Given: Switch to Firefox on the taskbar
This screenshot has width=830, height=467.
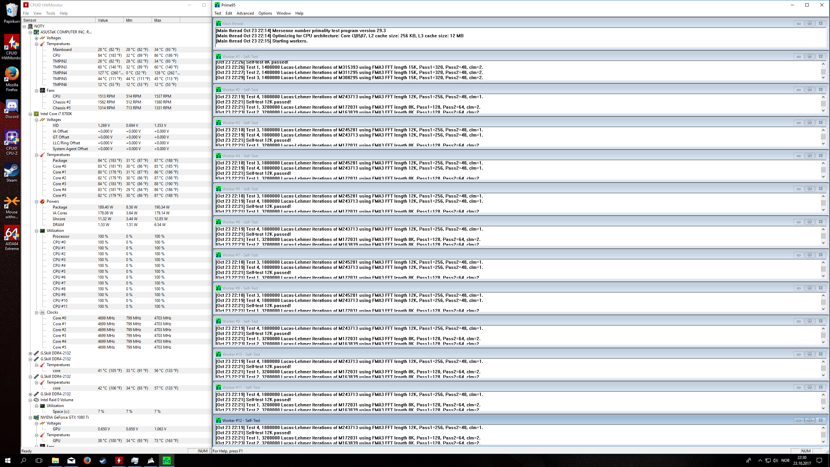Looking at the screenshot, I should pos(87,461).
